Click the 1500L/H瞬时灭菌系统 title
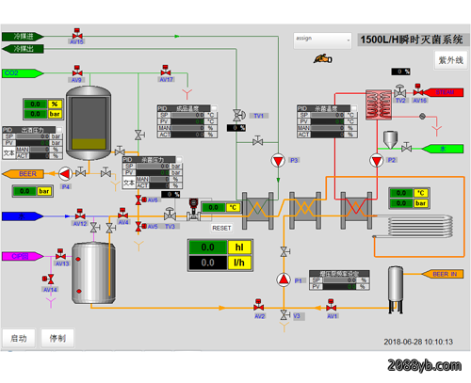Viewport: 471px width, 383px height. tap(412, 40)
